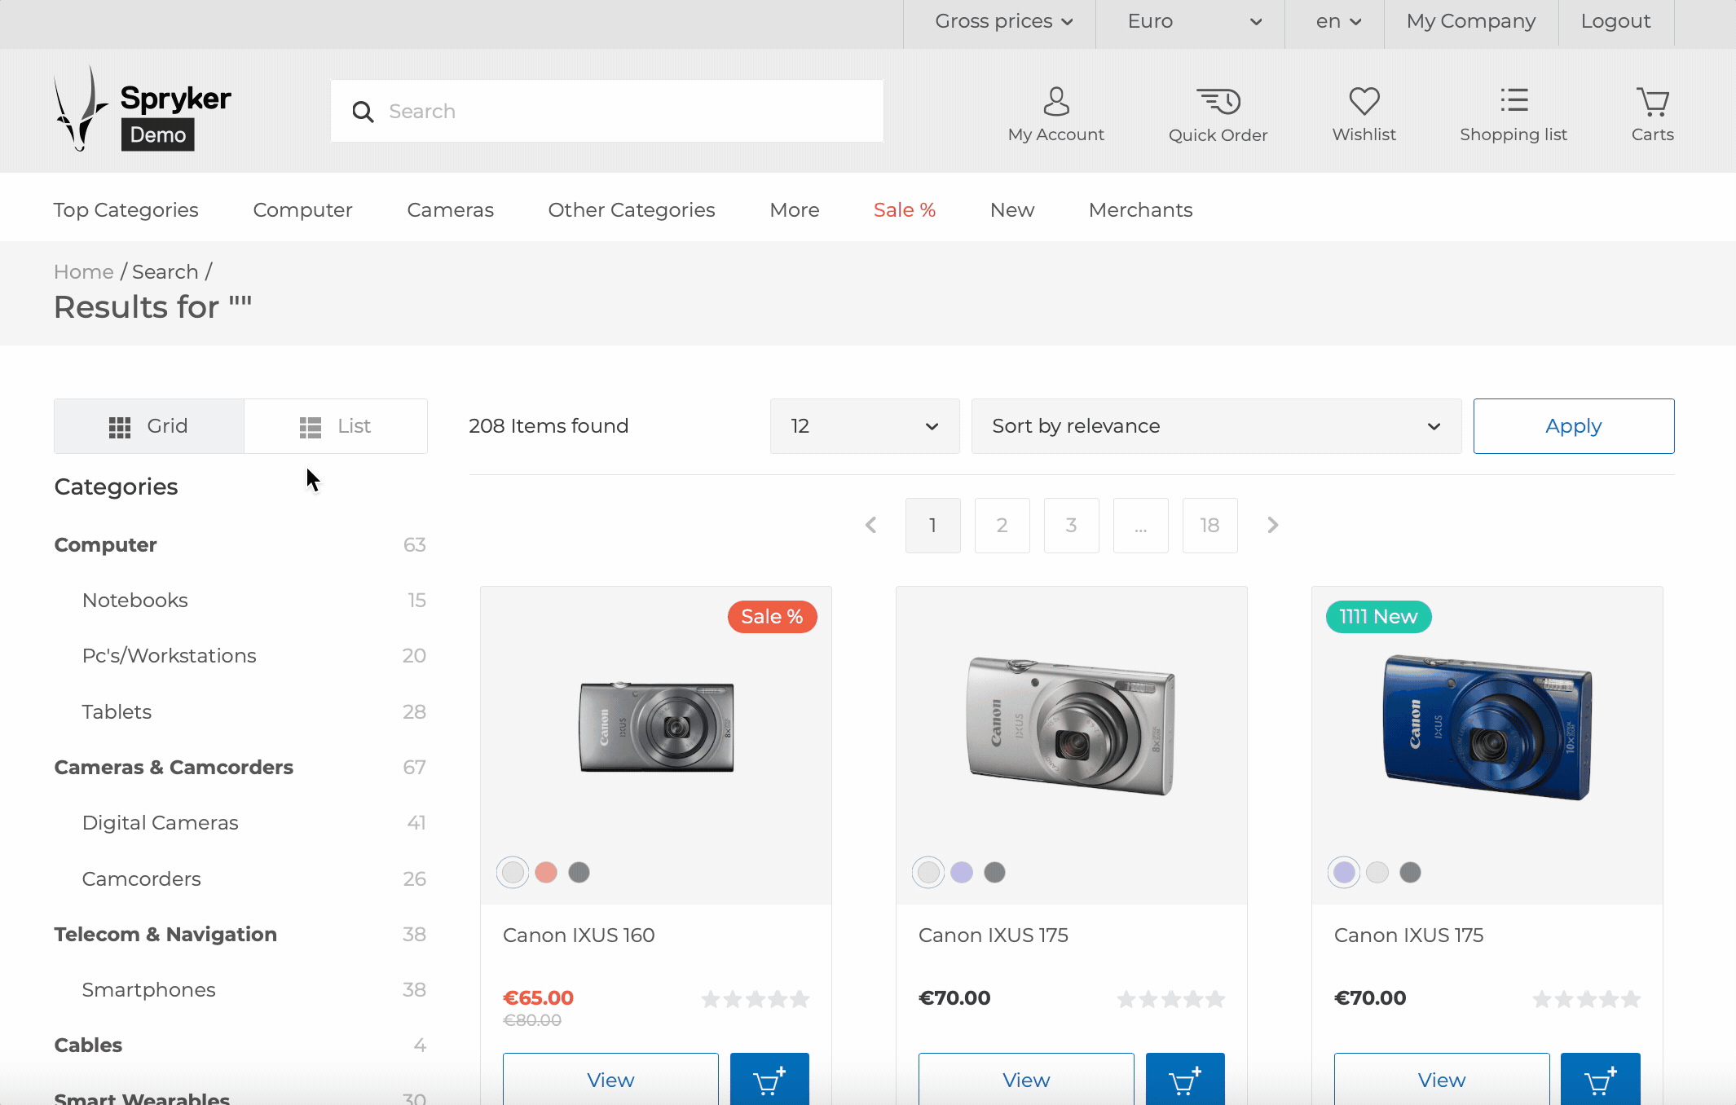Open the Canon IXUS 160 camera thumbnail
This screenshot has height=1105, width=1736.
(x=656, y=727)
